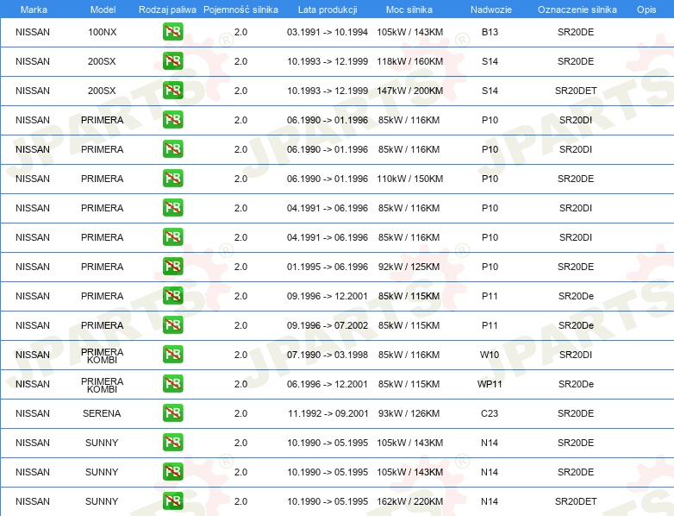This screenshot has height=516, width=674.
Task: Select 200SX model in the 118kW row
Action: pyautogui.click(x=102, y=61)
